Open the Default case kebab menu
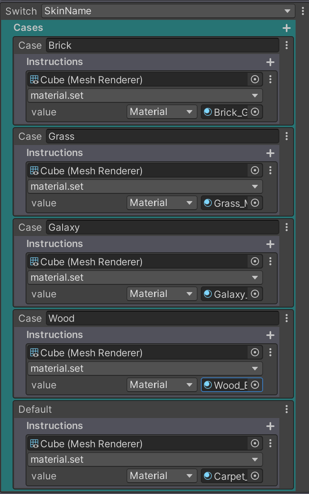This screenshot has height=494, width=309. 287,409
